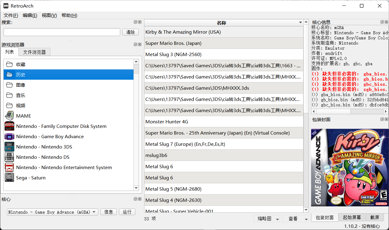Select the Nintendo 3DS playlist icon
Viewport: 389px width, 230px height.
[9, 147]
